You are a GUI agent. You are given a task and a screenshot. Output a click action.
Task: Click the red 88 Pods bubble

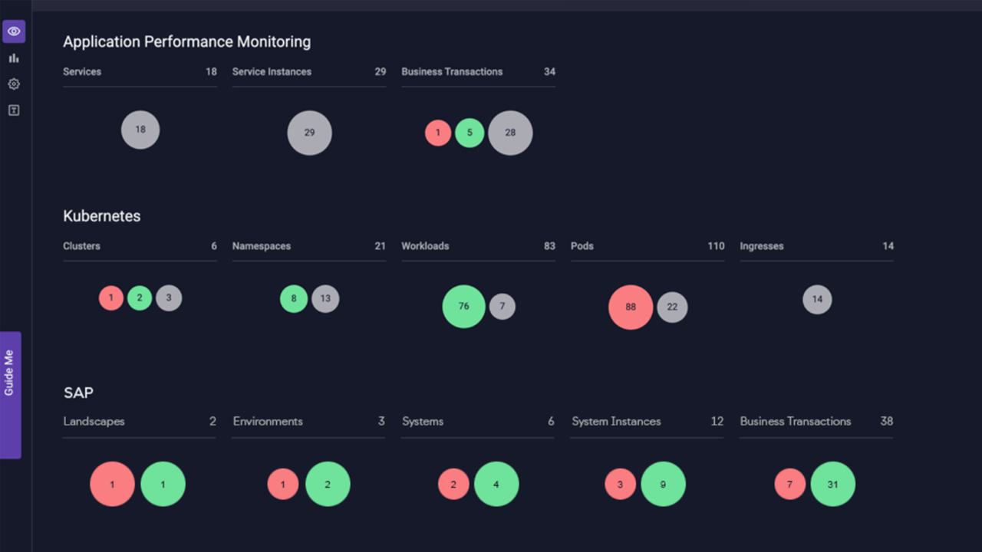click(x=631, y=307)
